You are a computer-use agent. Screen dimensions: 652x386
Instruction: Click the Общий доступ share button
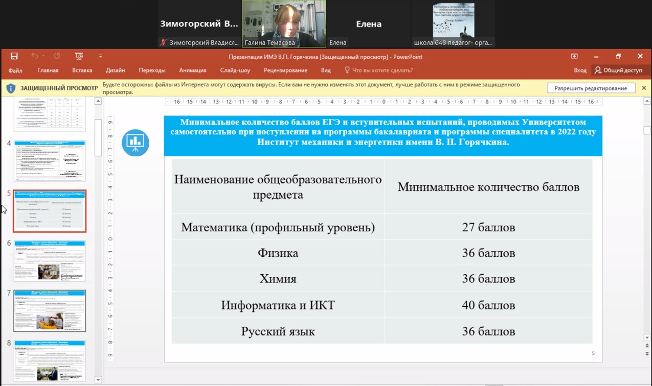[x=618, y=70]
